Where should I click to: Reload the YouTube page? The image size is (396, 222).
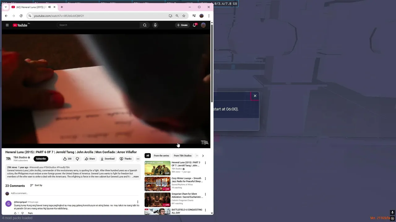(x=21, y=16)
